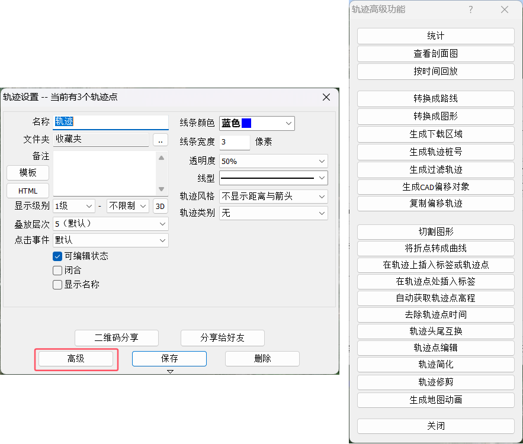Image resolution: width=523 pixels, height=444 pixels.
Task: Click the HTML button beside 备注
Action: (28, 191)
